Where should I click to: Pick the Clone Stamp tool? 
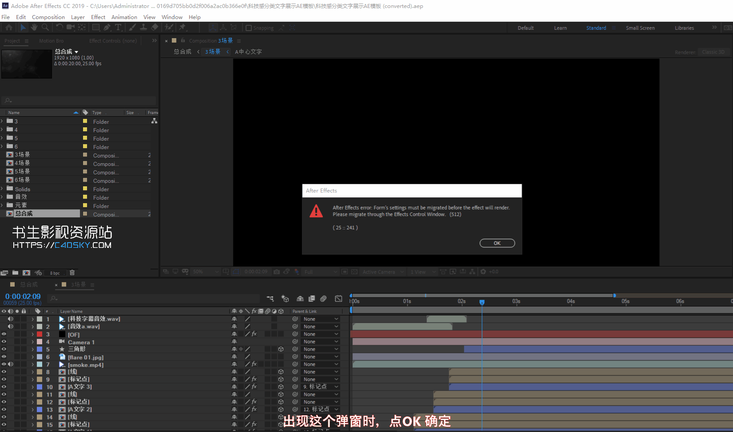pyautogui.click(x=143, y=27)
